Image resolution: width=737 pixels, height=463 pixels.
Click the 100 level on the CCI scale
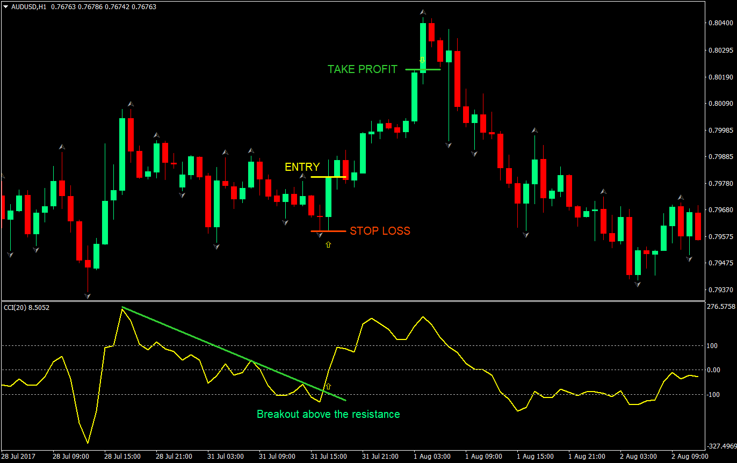713,345
